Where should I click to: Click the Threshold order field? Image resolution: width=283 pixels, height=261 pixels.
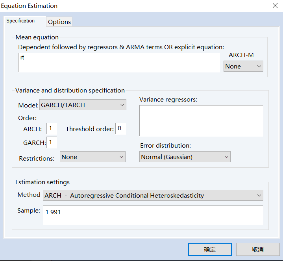[120, 128]
